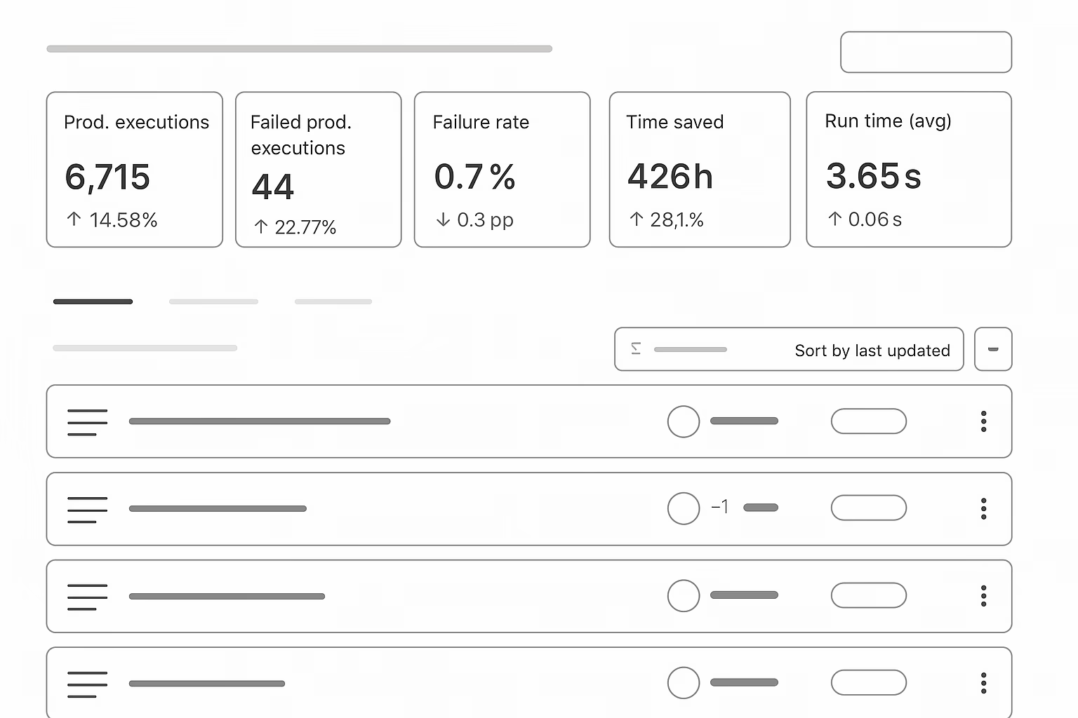Open the three-dot menu on the second row

click(x=983, y=508)
